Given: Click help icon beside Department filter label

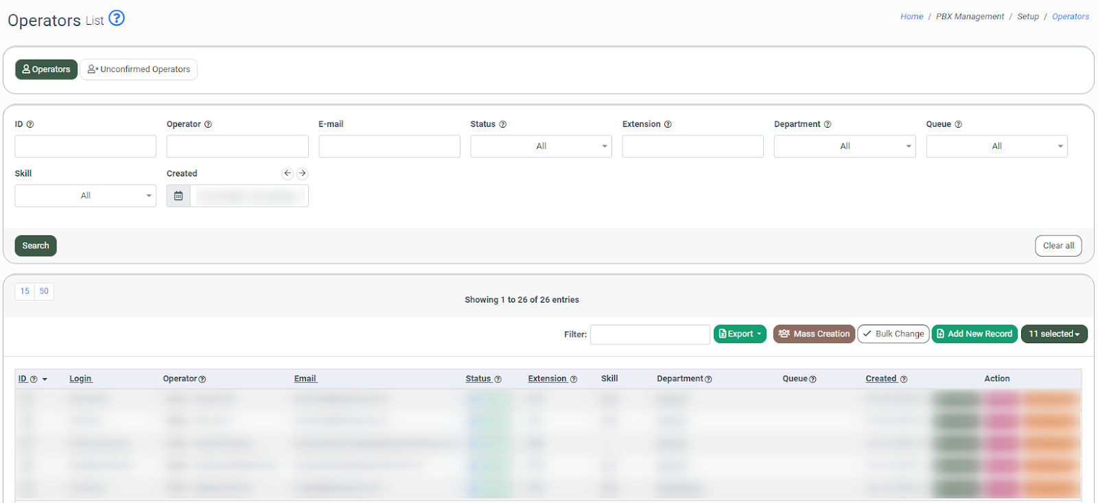Looking at the screenshot, I should tap(828, 125).
